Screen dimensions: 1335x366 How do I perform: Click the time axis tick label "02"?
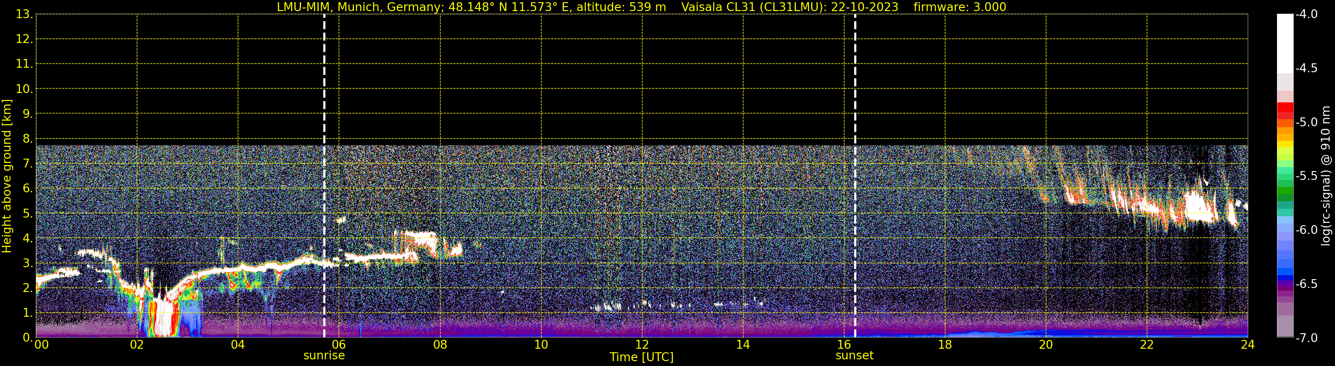pyautogui.click(x=137, y=345)
